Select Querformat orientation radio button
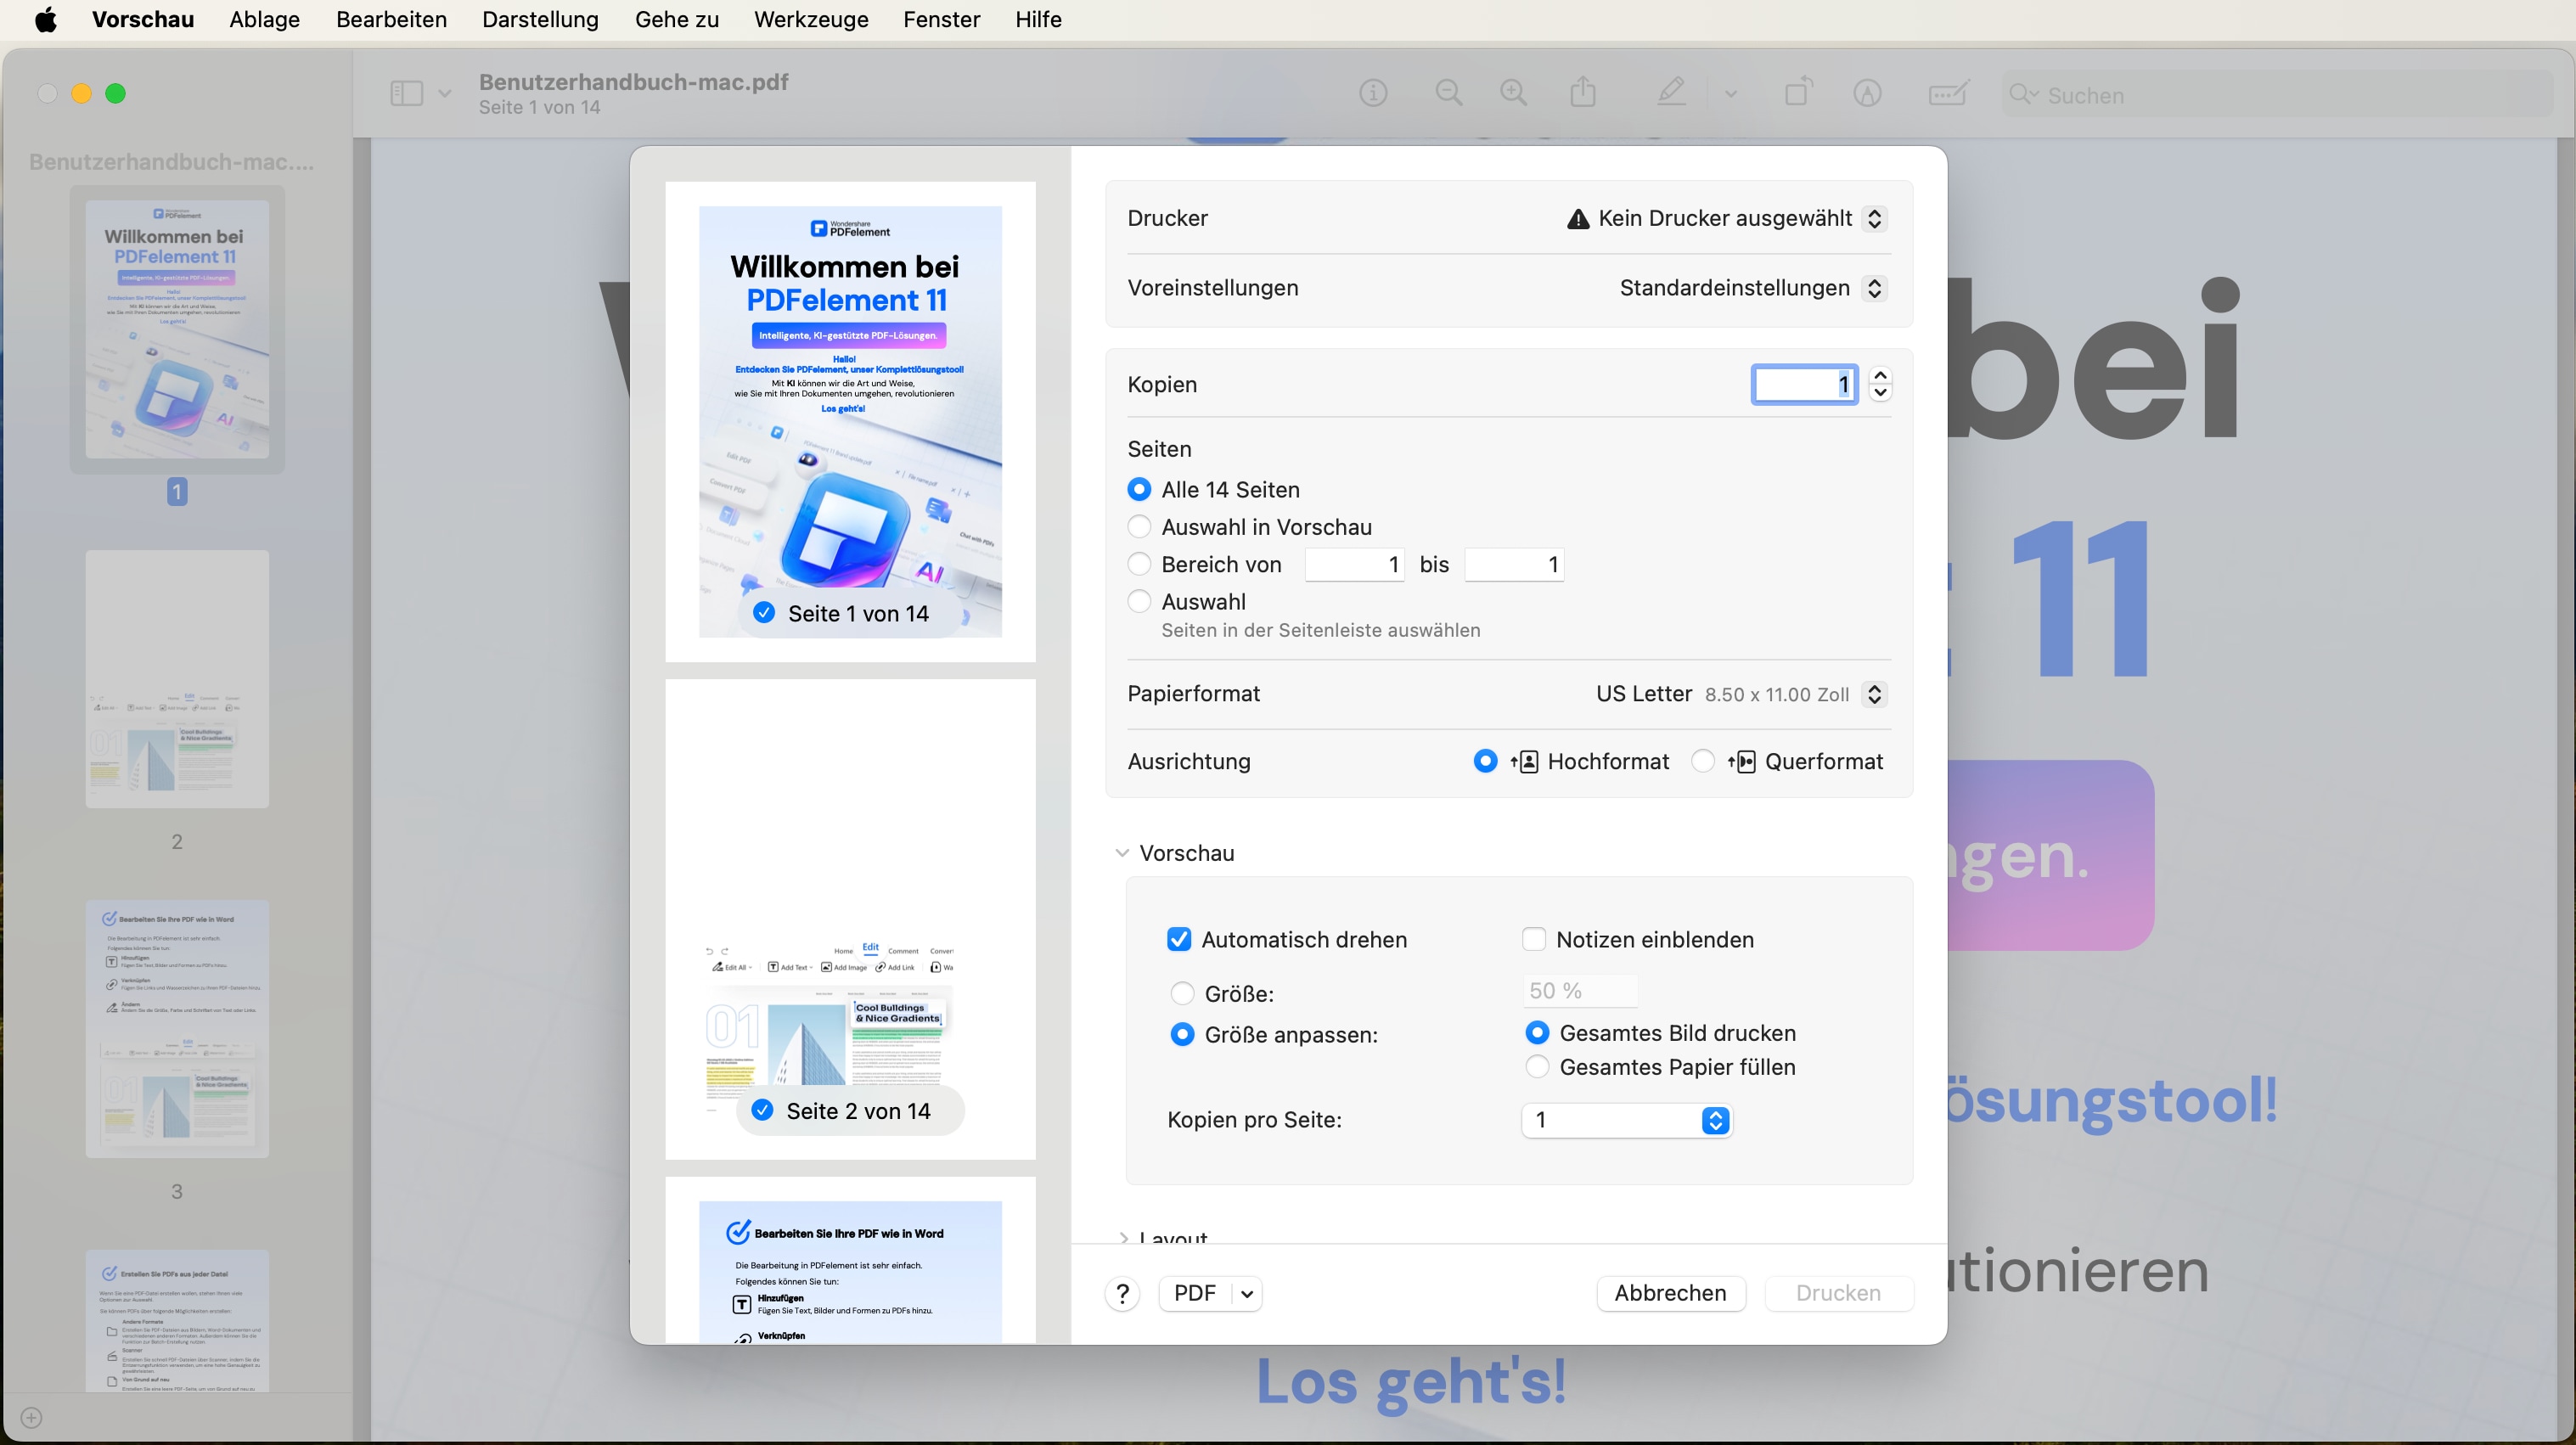 [1703, 762]
